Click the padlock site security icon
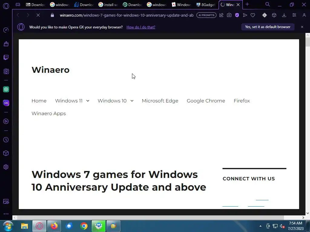Viewport: 310px width, 232px height. click(52, 15)
